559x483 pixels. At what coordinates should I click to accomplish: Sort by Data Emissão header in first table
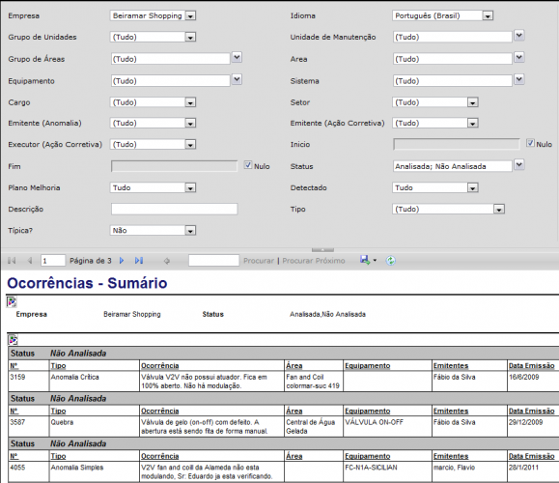(x=532, y=366)
